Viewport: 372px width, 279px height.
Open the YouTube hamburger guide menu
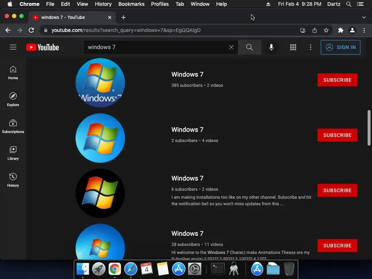coord(13,47)
